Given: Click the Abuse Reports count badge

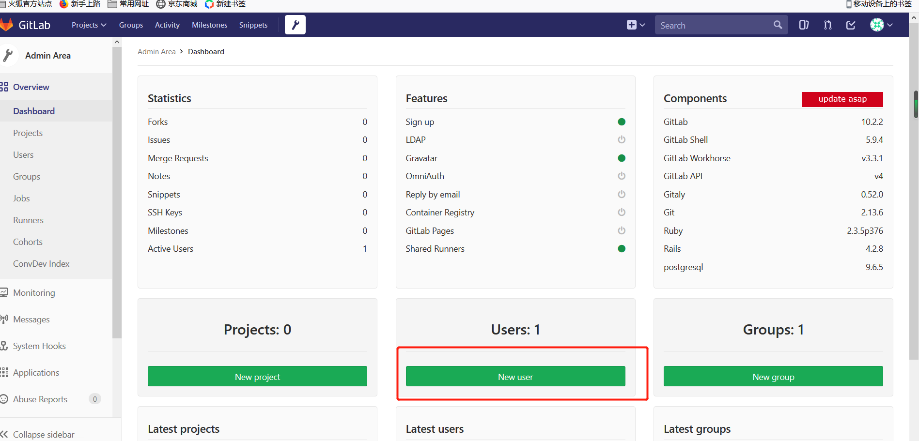Looking at the screenshot, I should pos(95,399).
